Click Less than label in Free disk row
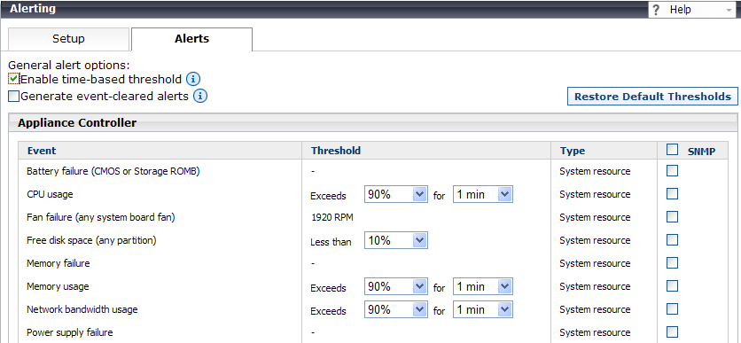 click(331, 242)
